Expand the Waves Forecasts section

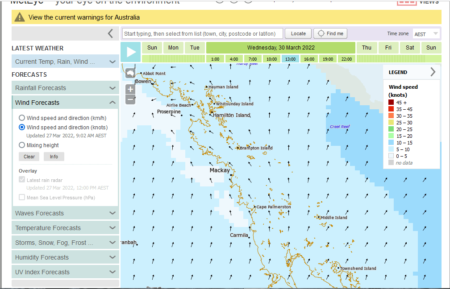(65, 213)
